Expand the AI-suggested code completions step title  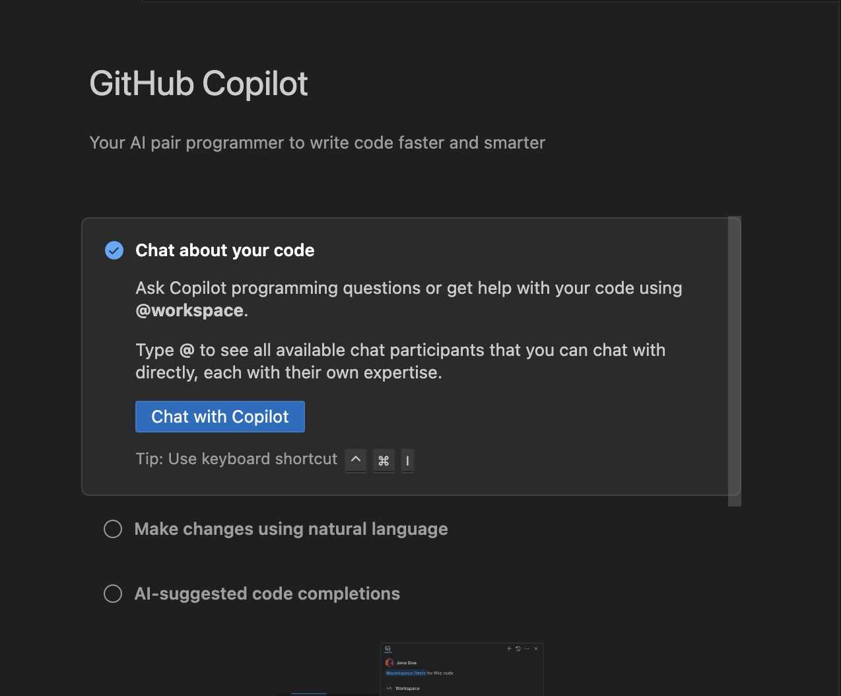pyautogui.click(x=267, y=594)
